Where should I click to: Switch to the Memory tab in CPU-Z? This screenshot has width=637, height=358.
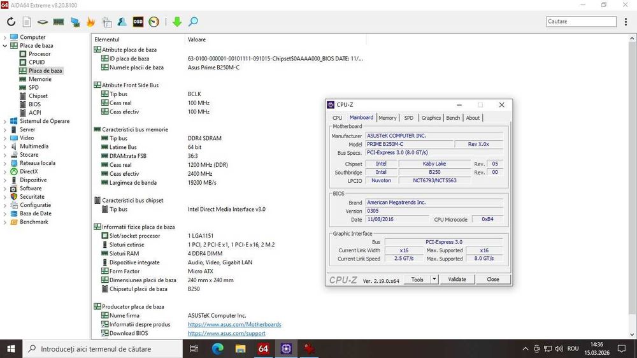387,118
